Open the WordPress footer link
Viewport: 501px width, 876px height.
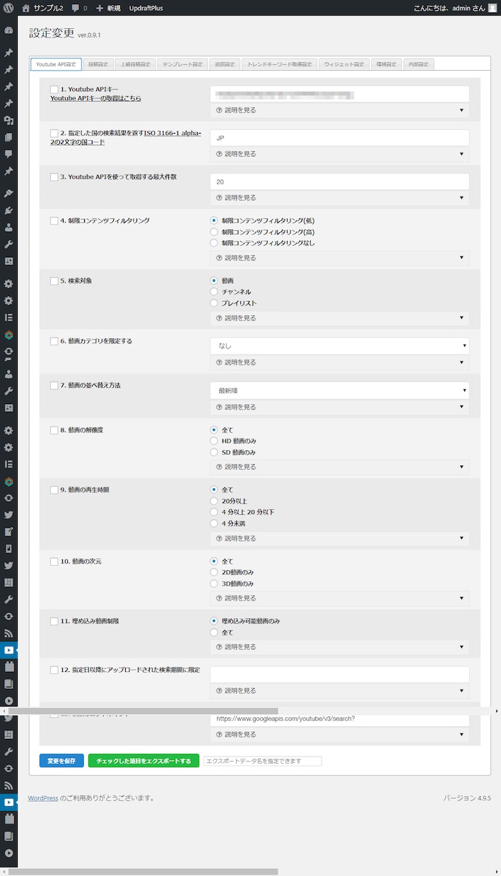coord(43,798)
